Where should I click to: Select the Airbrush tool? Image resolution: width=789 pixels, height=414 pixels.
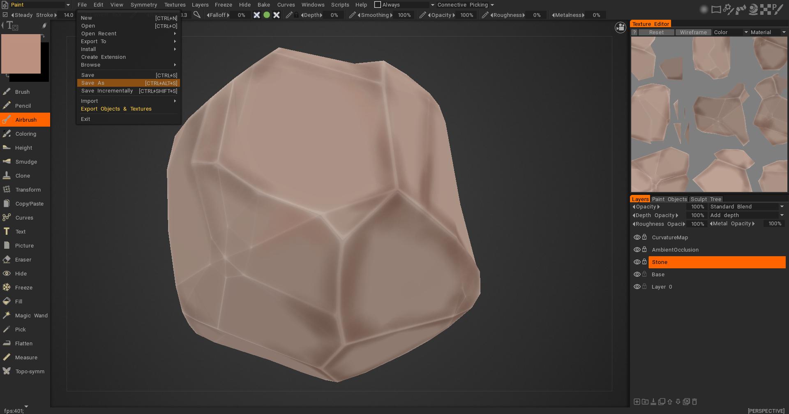click(25, 120)
